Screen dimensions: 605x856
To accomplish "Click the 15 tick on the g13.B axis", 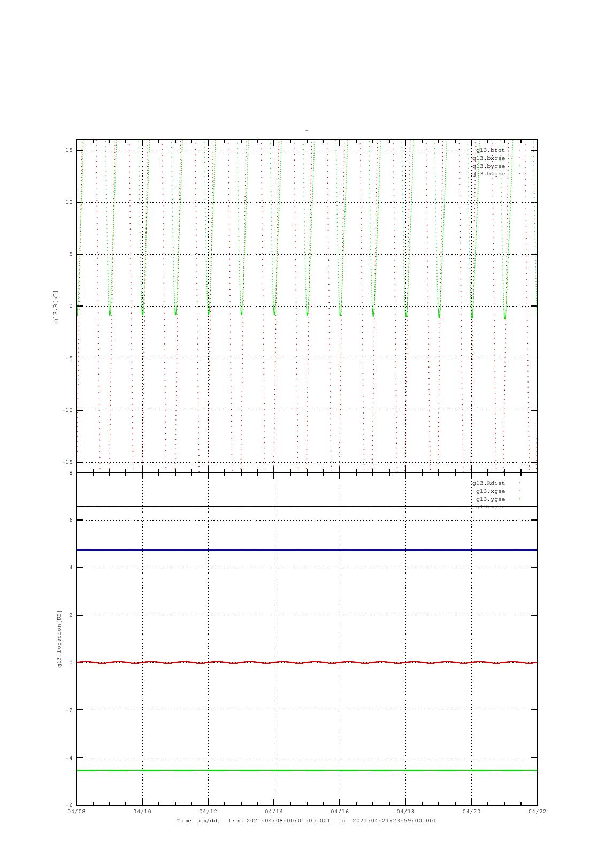I will pos(69,150).
